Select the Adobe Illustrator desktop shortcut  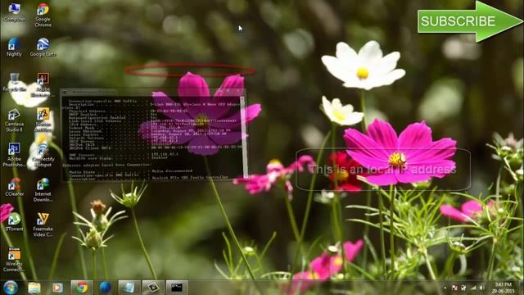pos(43,85)
